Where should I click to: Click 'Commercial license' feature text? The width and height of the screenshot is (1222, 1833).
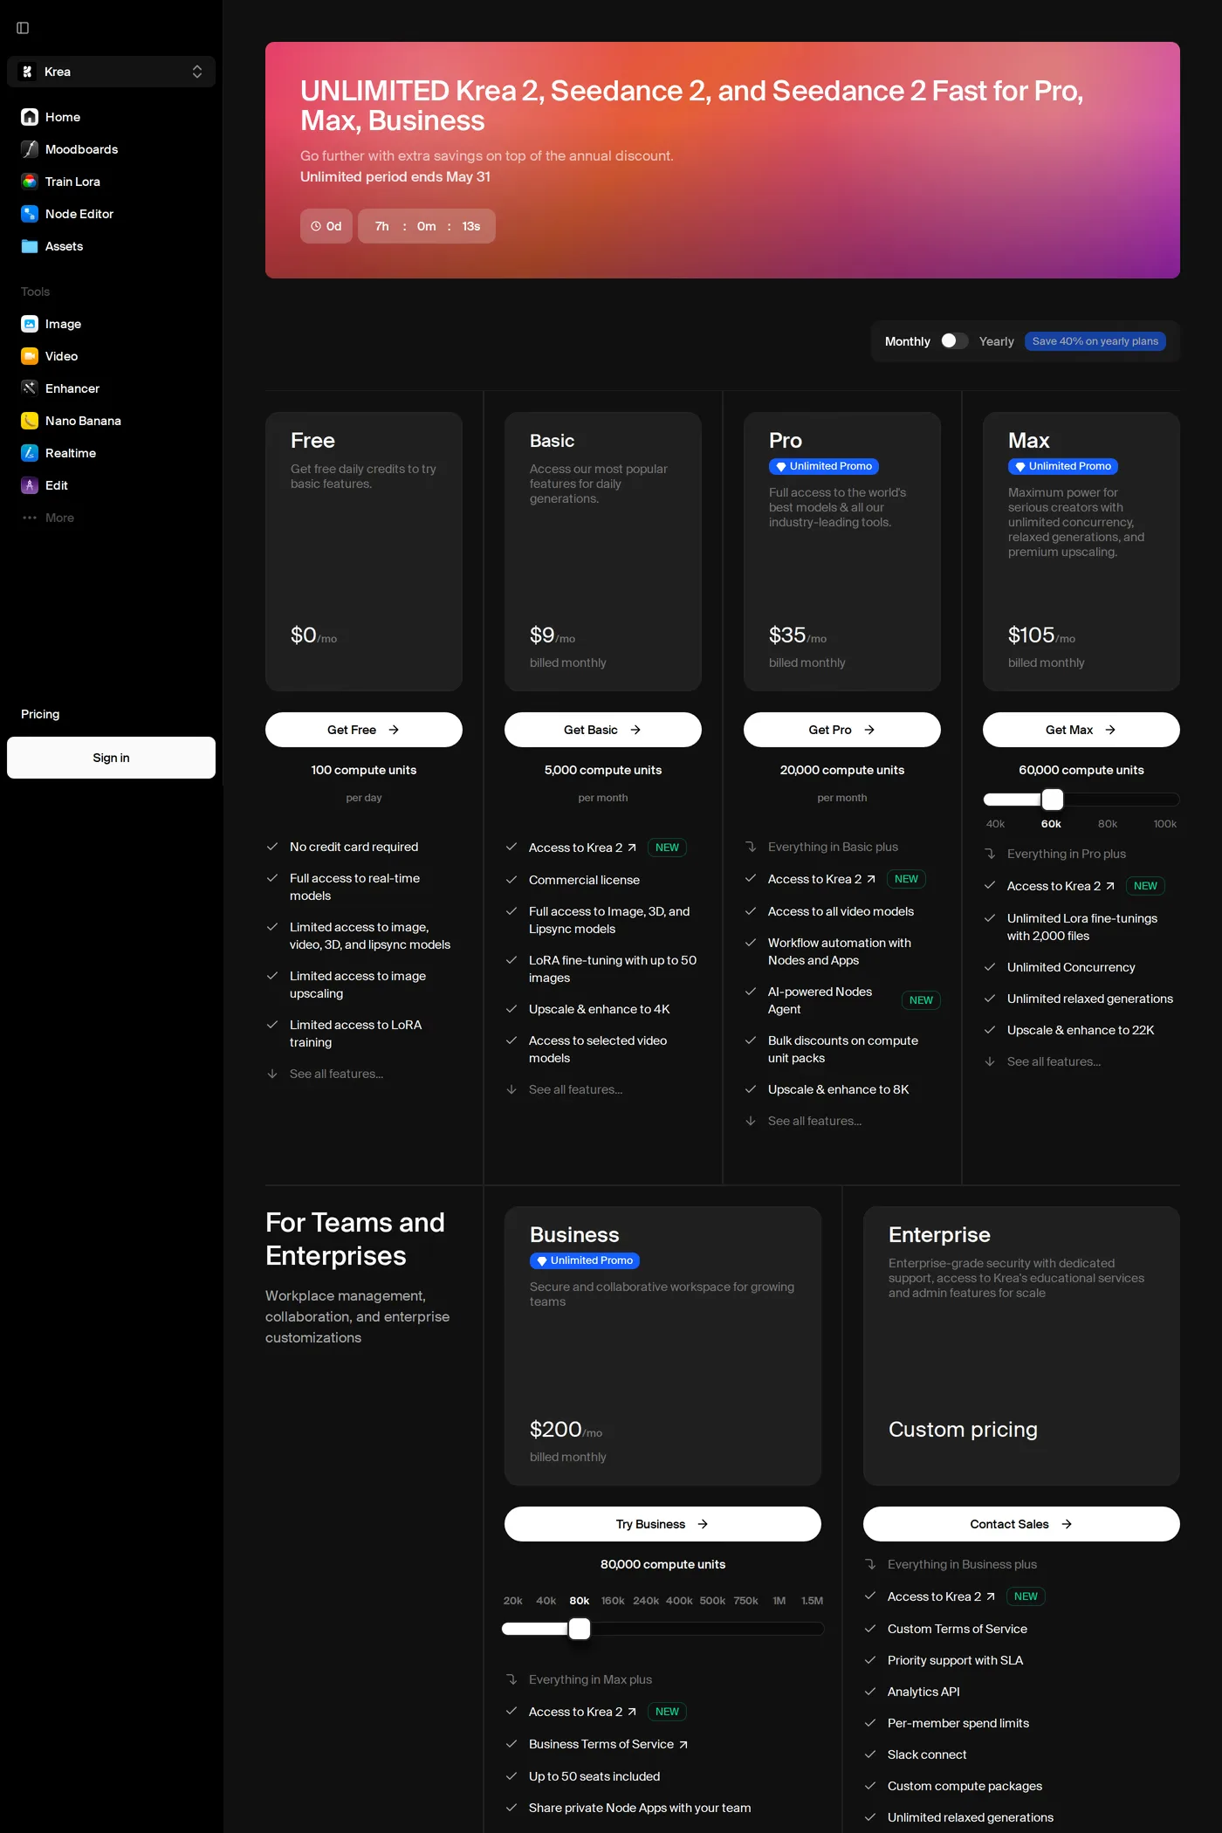(584, 880)
